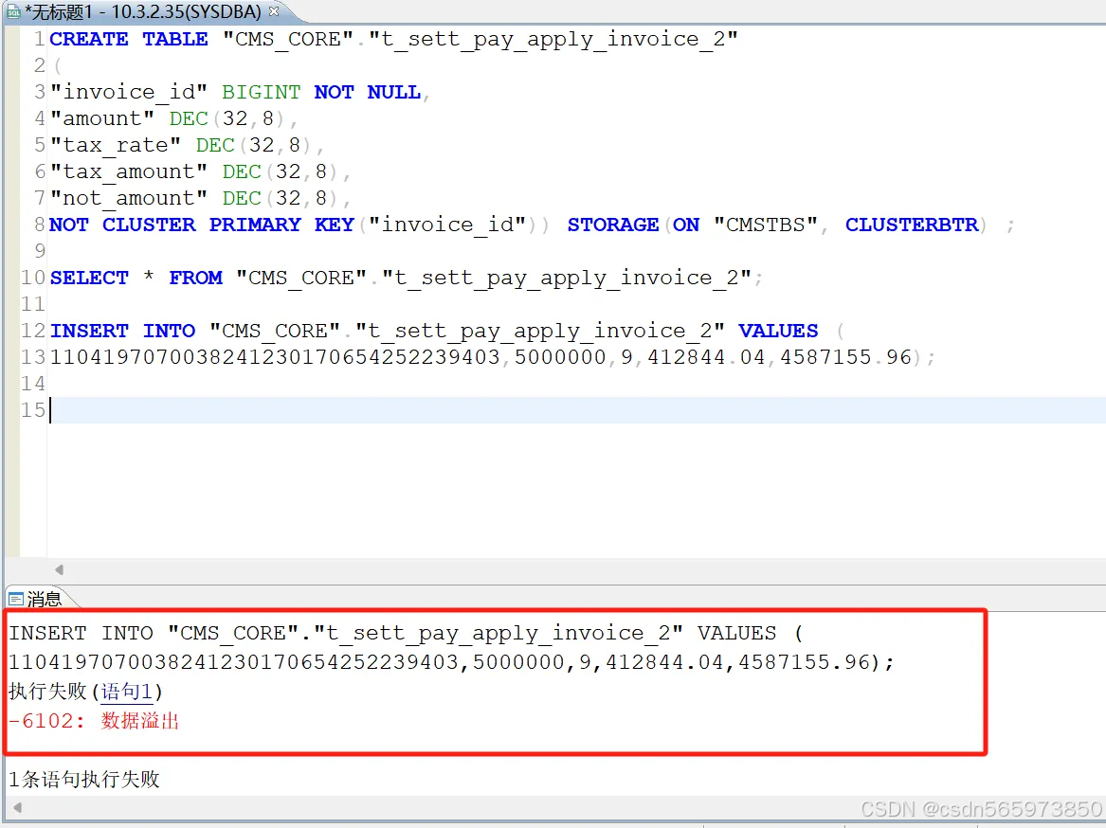Click "invoice_id" column name on line 3
The height and width of the screenshot is (828, 1106).
pos(129,93)
